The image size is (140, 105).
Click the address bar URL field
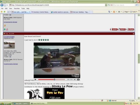pyautogui.click(x=57, y=5)
